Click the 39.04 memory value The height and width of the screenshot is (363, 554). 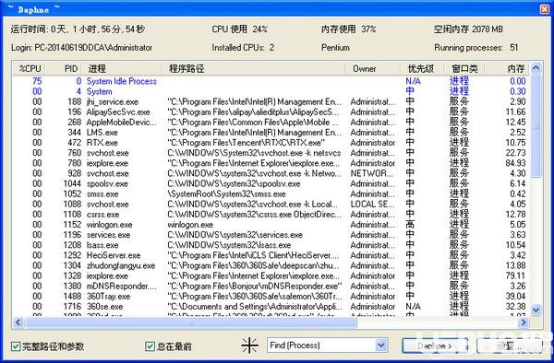[x=515, y=296]
